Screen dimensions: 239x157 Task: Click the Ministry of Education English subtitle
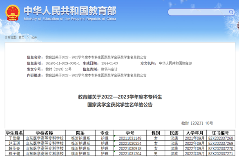(70, 19)
